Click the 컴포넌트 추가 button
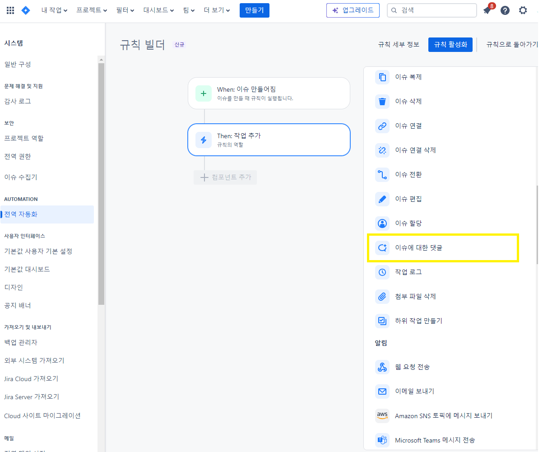 point(225,177)
